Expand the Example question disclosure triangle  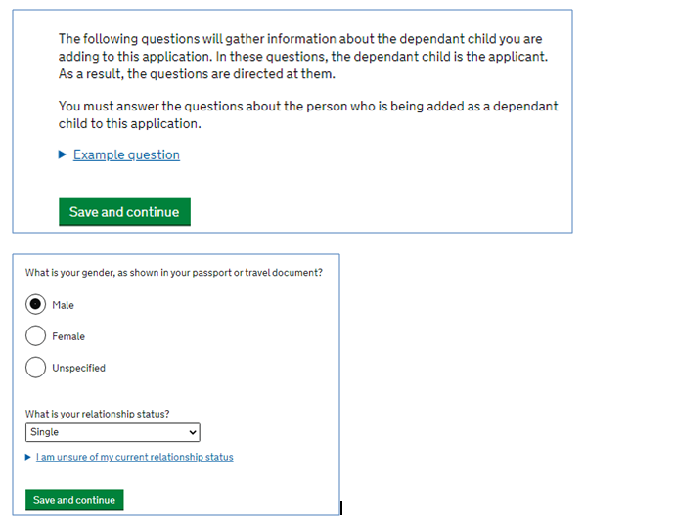click(64, 154)
